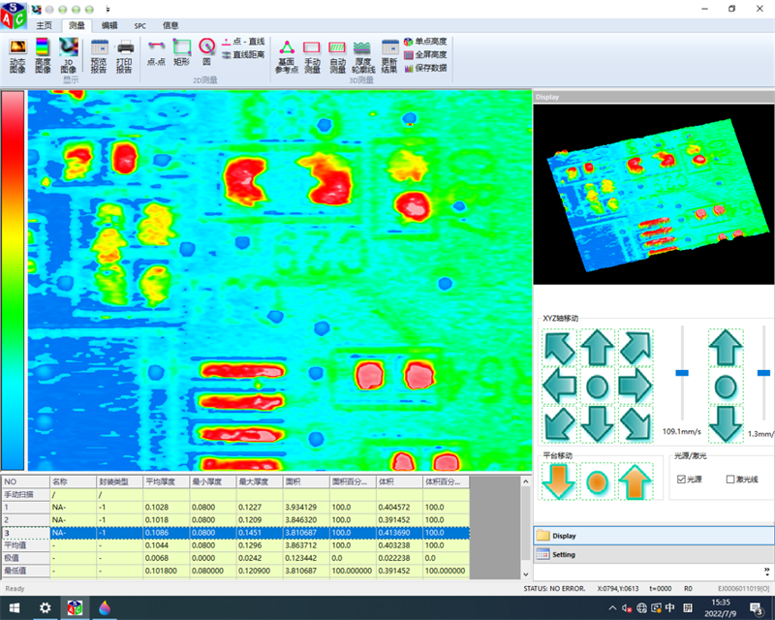775x620 pixels.
Task: Adjust the 109.1mm/s speed slider handle
Action: [682, 372]
